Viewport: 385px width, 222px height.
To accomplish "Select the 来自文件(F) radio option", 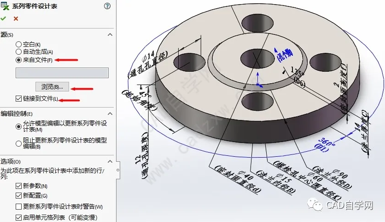I will 19,60.
